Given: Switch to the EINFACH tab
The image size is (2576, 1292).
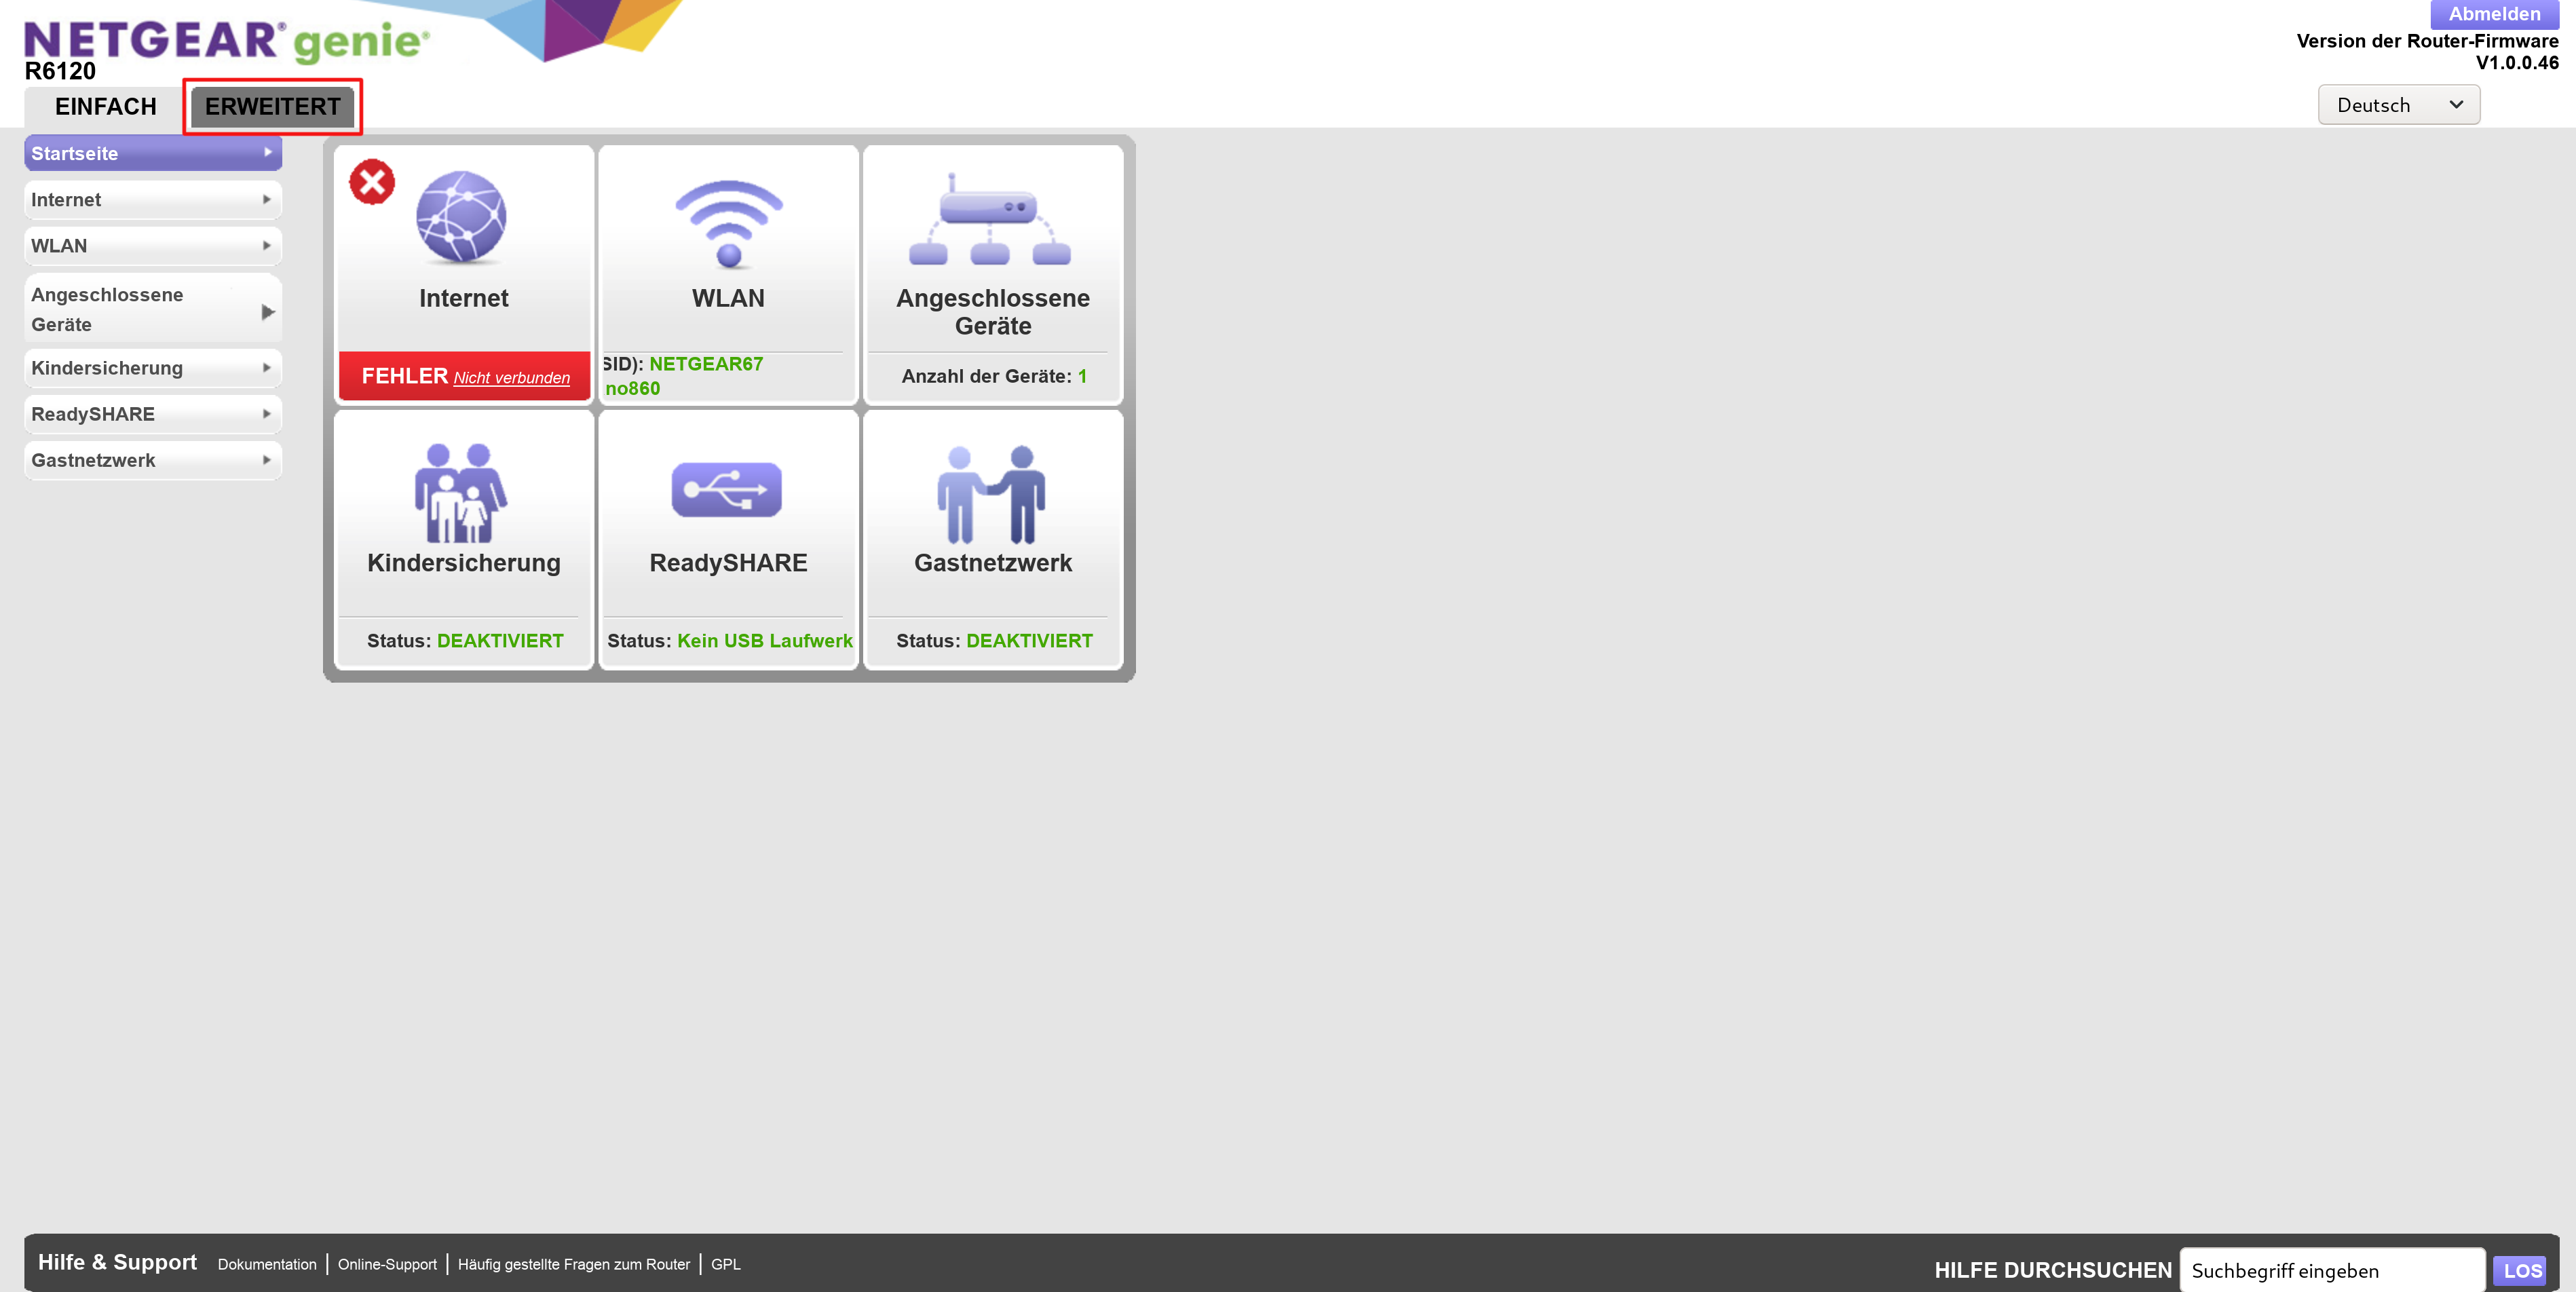Looking at the screenshot, I should (105, 107).
